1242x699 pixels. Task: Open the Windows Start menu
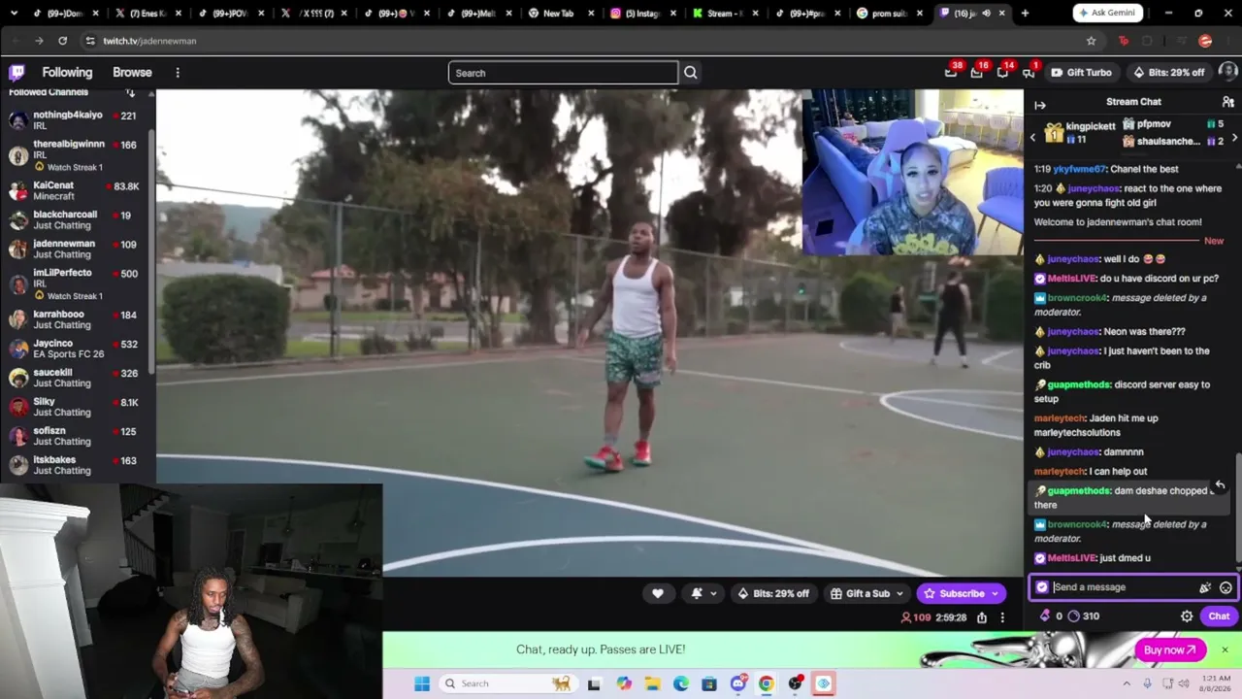pyautogui.click(x=422, y=683)
